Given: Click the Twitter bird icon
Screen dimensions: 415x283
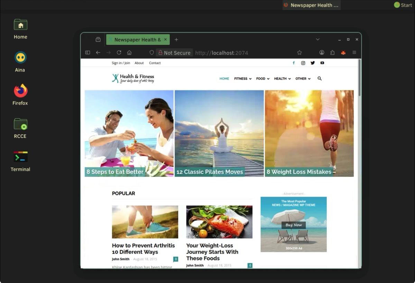Looking at the screenshot, I should coord(313,63).
